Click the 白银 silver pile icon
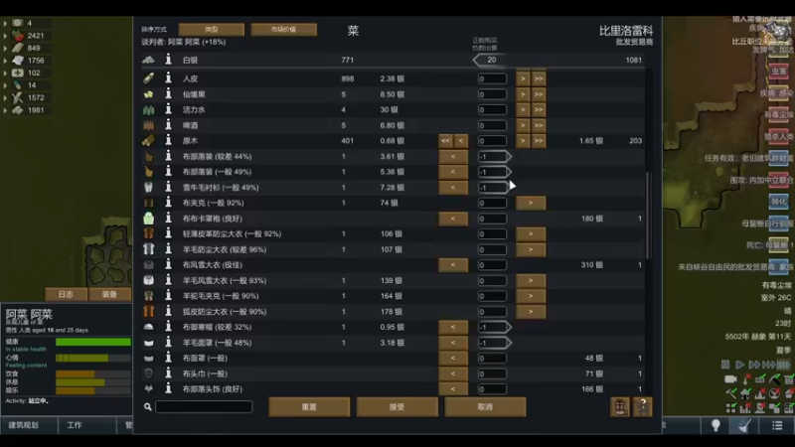 click(148, 60)
